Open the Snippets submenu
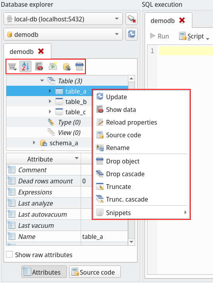Image resolution: width=213 pixels, height=283 pixels. point(141,213)
